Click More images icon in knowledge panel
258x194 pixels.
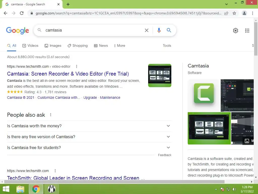point(247,141)
